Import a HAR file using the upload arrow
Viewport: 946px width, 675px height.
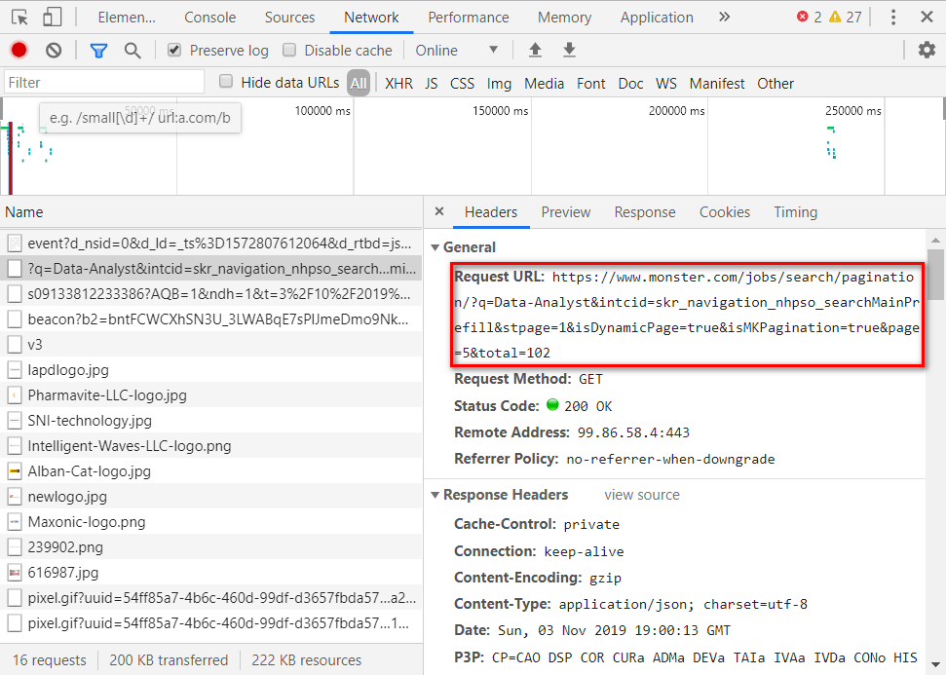535,50
